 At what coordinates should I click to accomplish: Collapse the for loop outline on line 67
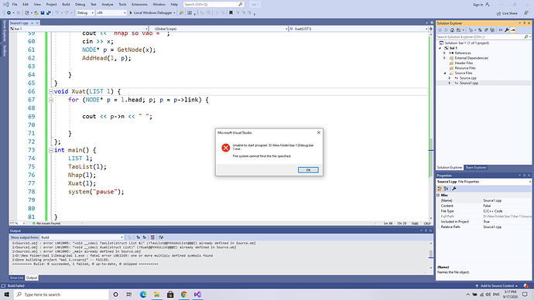(51, 100)
